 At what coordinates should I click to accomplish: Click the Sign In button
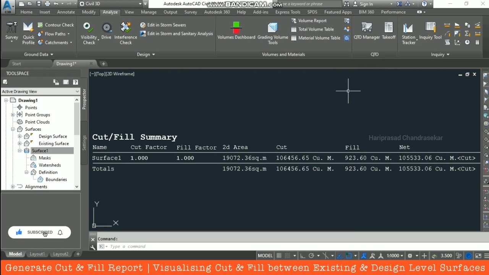coord(363,4)
